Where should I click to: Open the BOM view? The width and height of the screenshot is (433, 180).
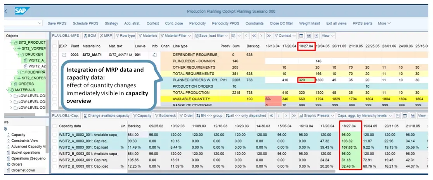click(x=90, y=36)
